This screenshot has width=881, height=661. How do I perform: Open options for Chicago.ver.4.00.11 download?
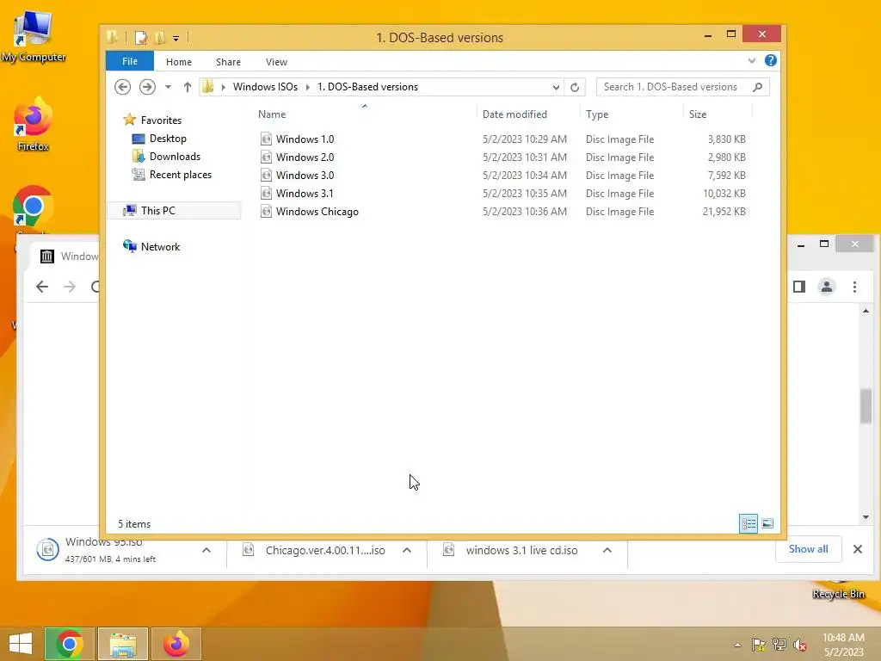[x=407, y=550]
